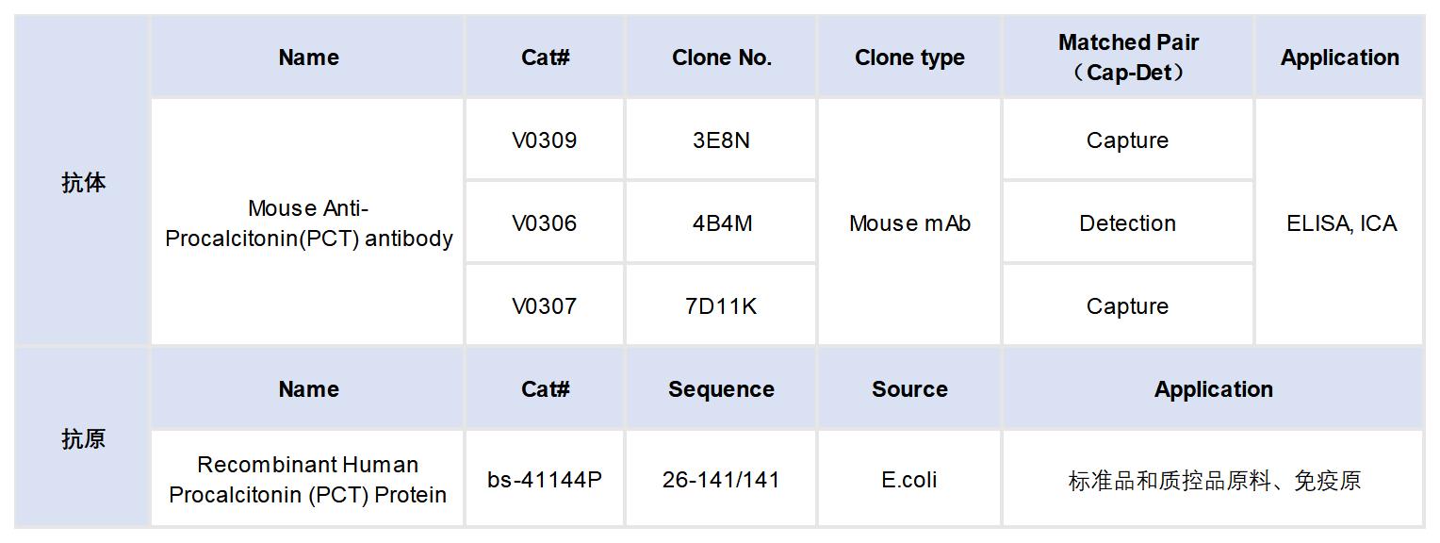1440x543 pixels.
Task: Click the 抗体 row category label
Action: [83, 183]
